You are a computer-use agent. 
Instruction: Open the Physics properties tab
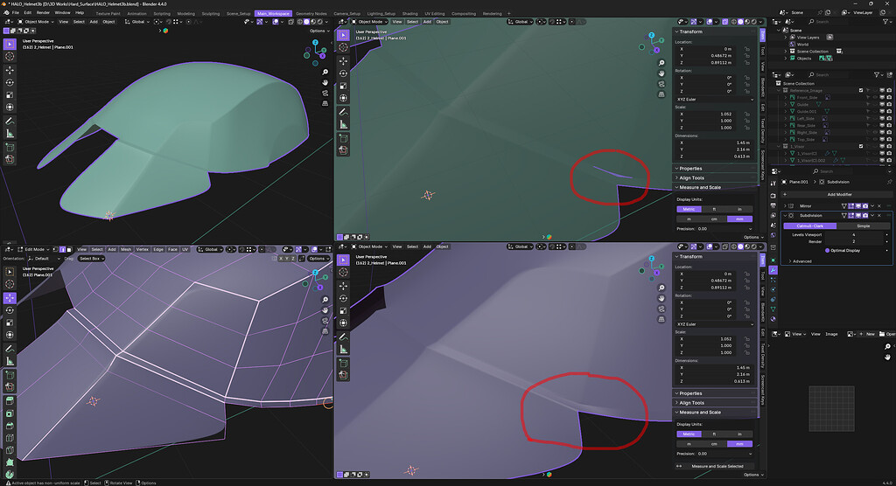773,289
